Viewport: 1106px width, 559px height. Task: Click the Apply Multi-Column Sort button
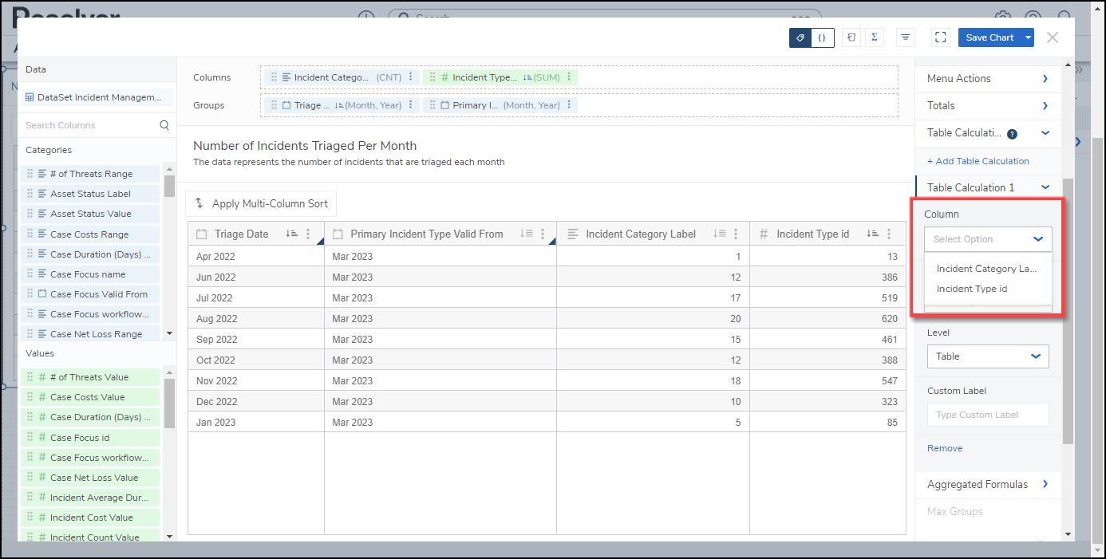261,204
